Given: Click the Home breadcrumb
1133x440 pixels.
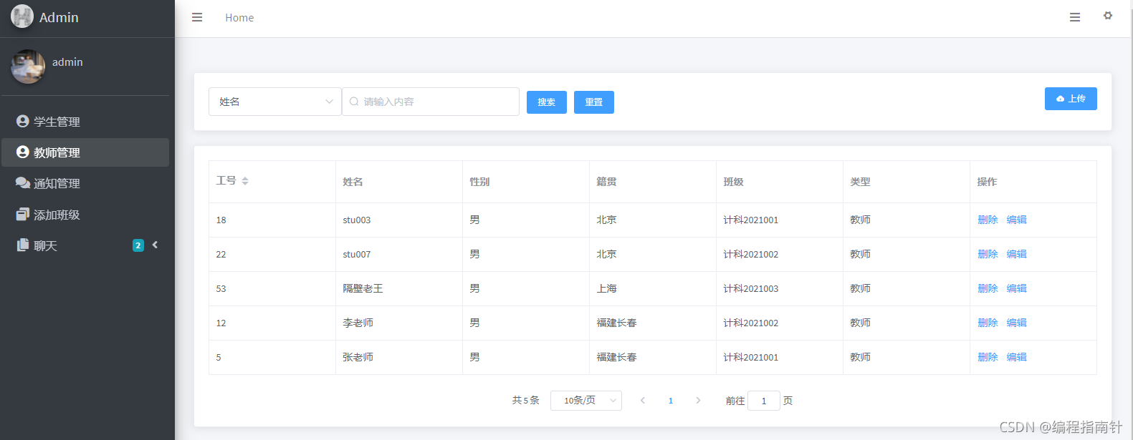Looking at the screenshot, I should point(239,18).
